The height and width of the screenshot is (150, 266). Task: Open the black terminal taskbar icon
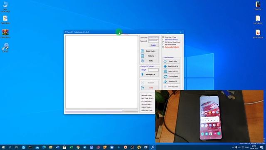click(30, 147)
